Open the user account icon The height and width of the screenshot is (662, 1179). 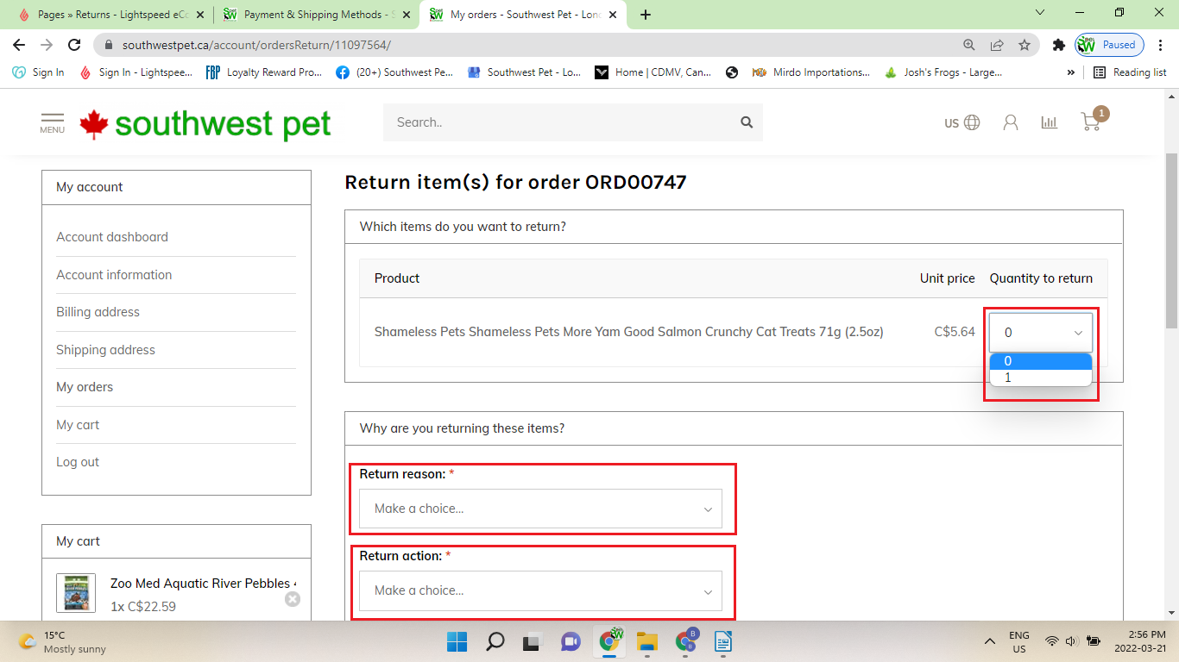pyautogui.click(x=1010, y=122)
